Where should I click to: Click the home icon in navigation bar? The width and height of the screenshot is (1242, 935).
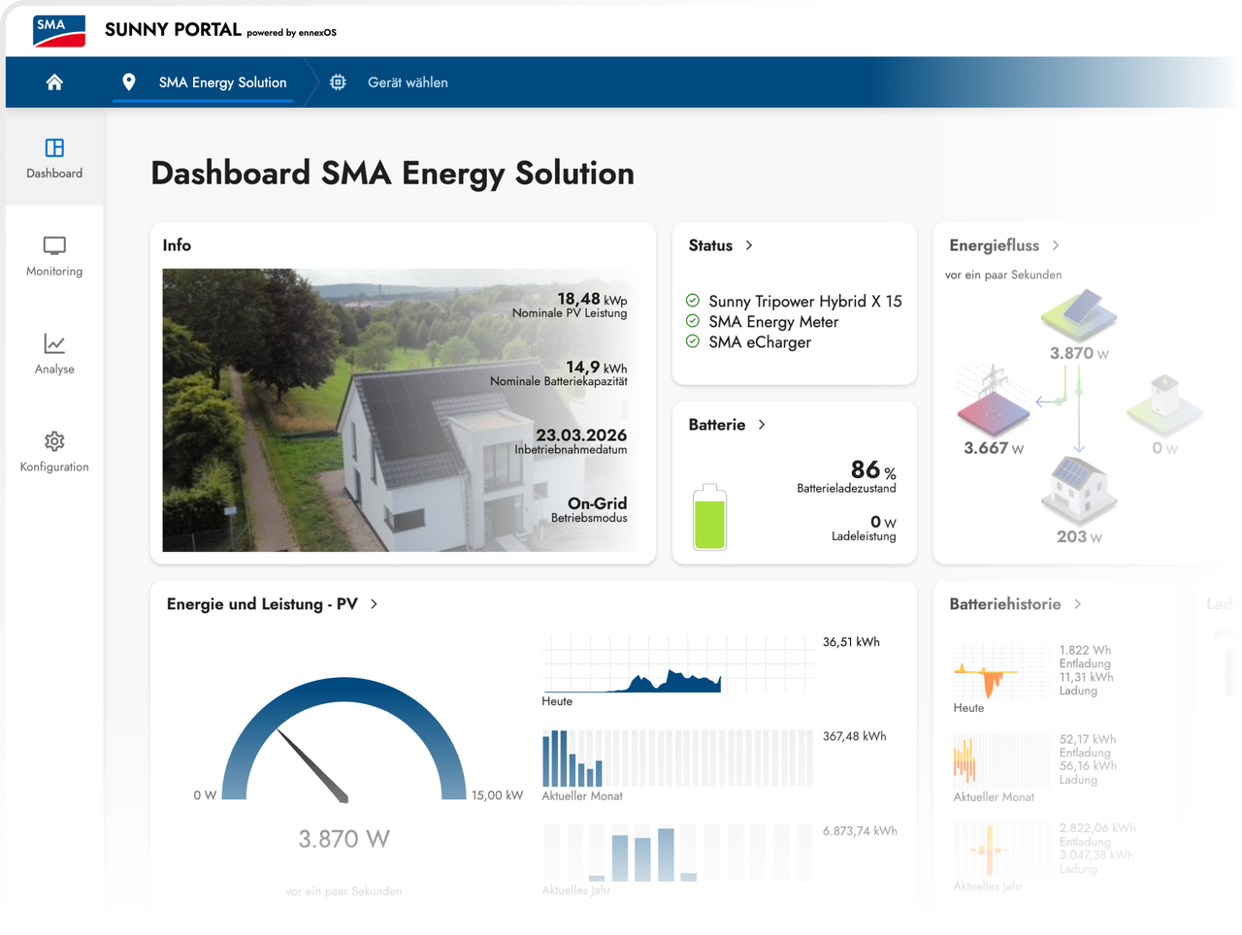pos(54,82)
